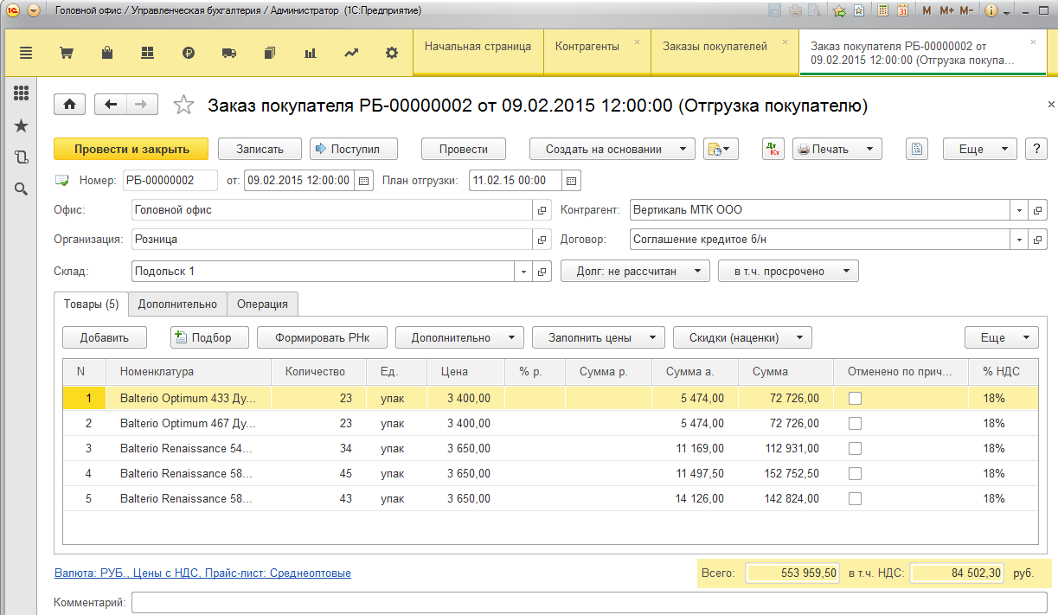Open the main sections hamburger menu
Viewport: 1058px width, 615px height.
coord(25,53)
